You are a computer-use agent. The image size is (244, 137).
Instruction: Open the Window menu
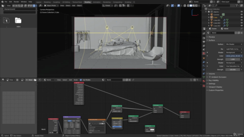24,2
